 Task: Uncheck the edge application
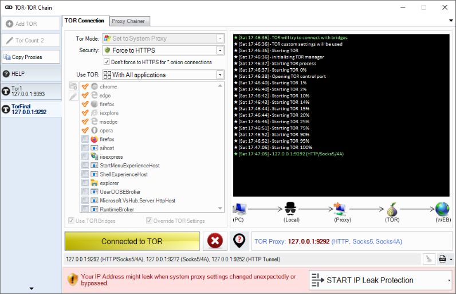tap(85, 95)
